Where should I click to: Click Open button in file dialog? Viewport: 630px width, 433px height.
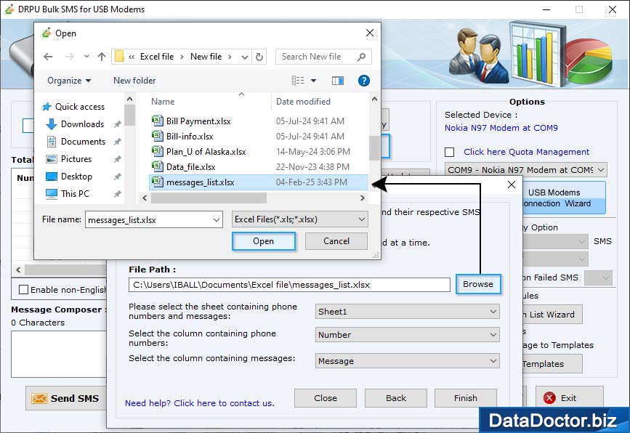[x=264, y=241]
